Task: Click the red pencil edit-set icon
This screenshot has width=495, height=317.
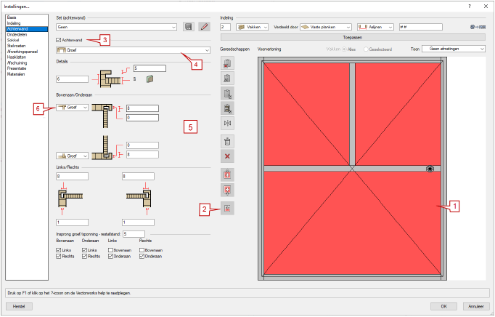Action: [x=204, y=27]
